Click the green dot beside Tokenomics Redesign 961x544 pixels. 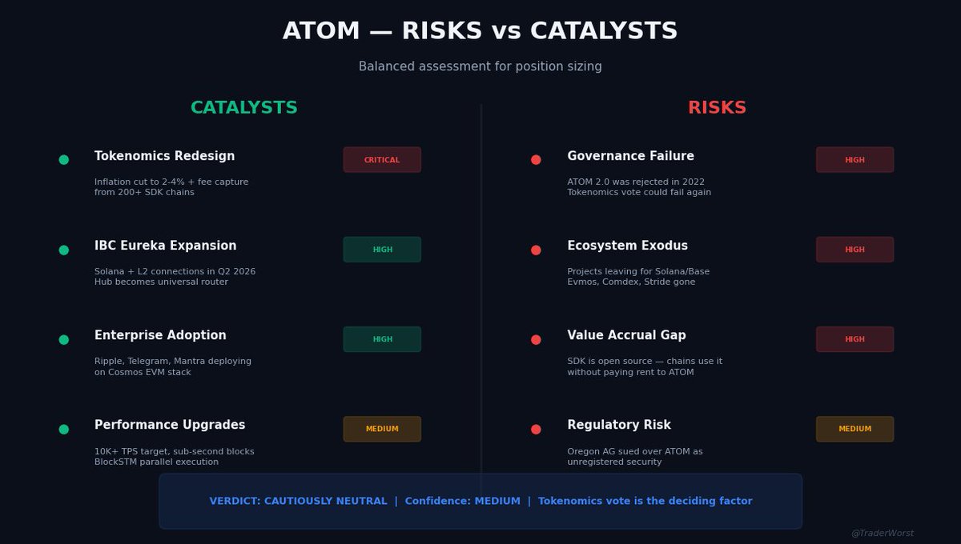(63, 160)
